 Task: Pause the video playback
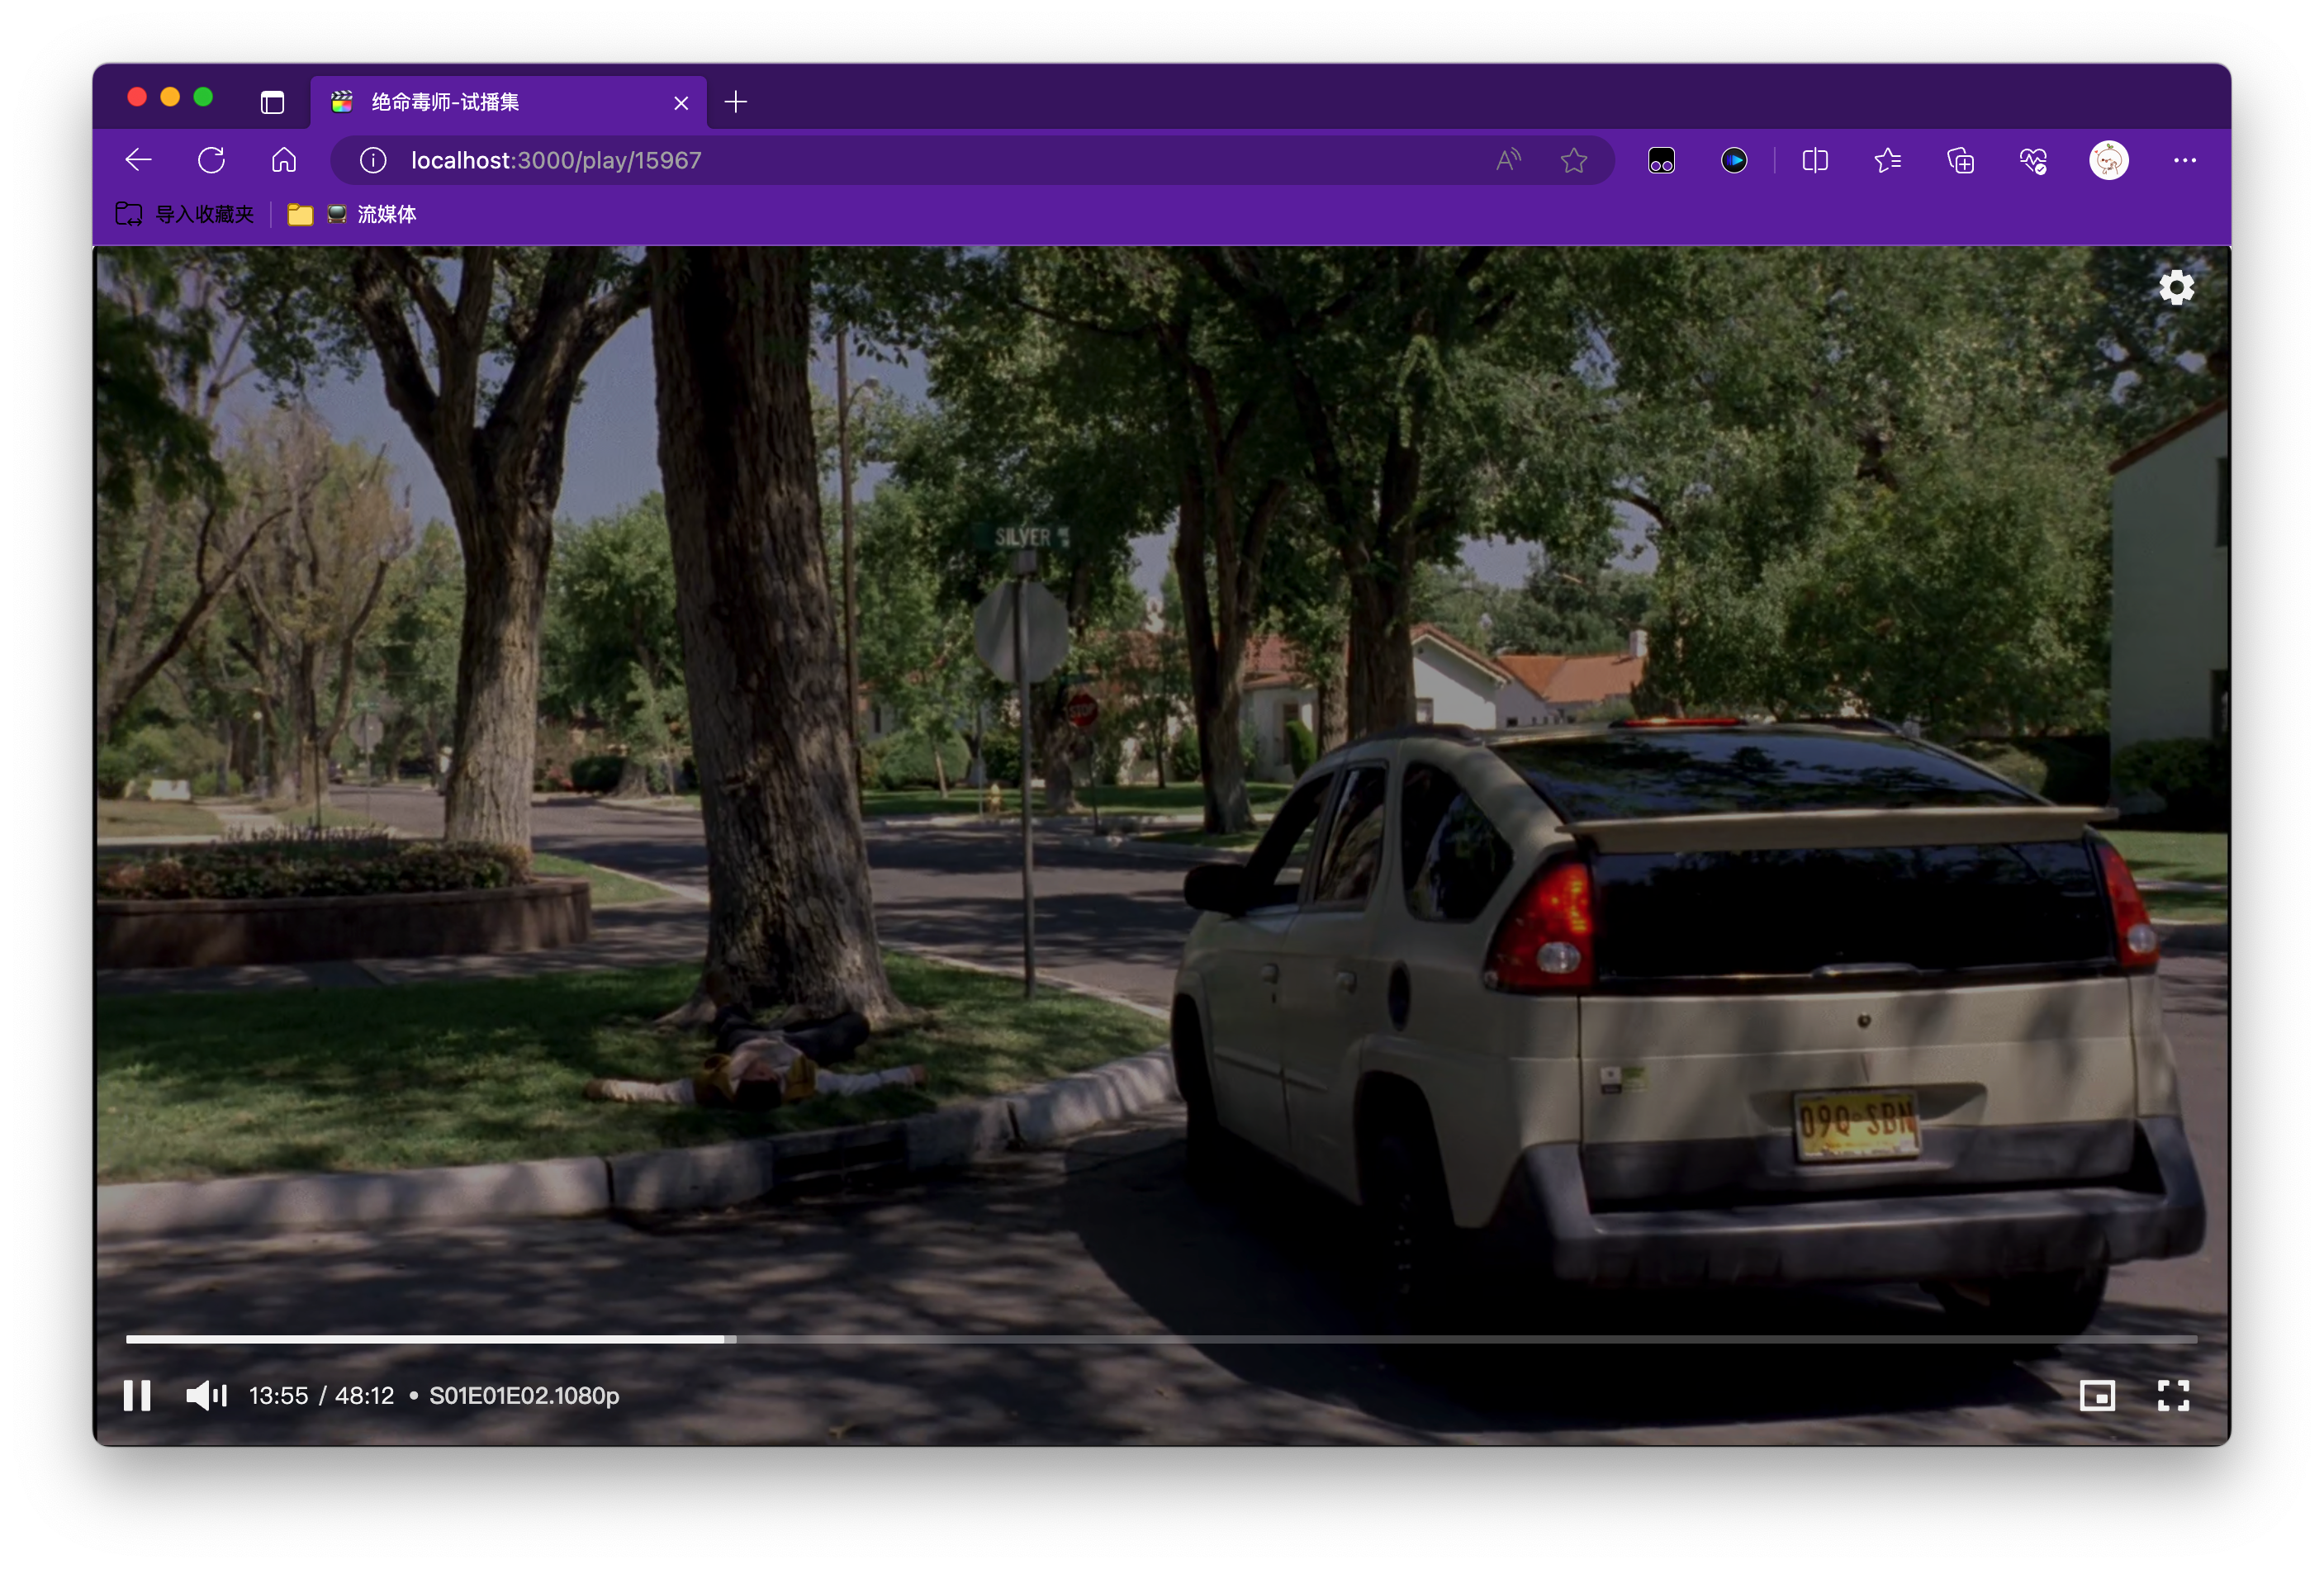click(137, 1395)
